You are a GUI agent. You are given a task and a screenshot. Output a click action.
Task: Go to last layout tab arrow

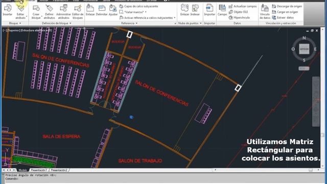point(14,170)
